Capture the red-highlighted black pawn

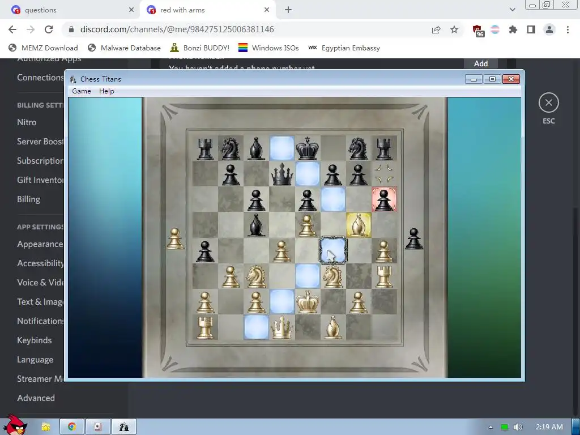[x=384, y=199]
